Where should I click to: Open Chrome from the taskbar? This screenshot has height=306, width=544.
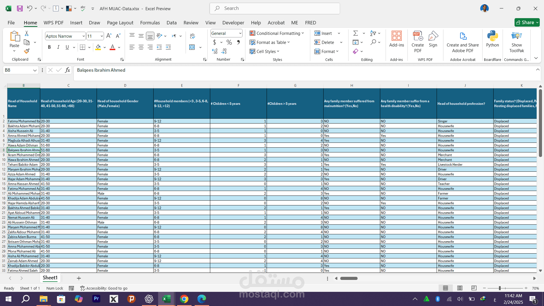[184, 299]
